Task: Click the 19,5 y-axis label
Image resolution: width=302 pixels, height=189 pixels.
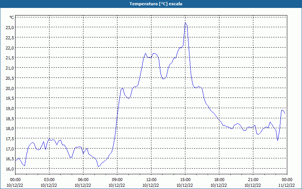Action: click(x=10, y=98)
